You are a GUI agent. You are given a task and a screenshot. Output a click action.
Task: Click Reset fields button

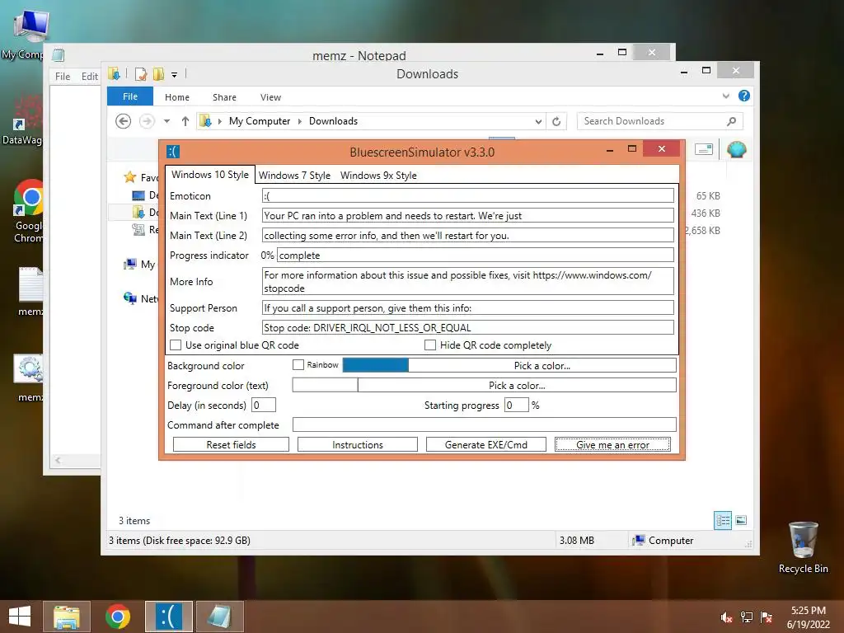[x=231, y=444]
